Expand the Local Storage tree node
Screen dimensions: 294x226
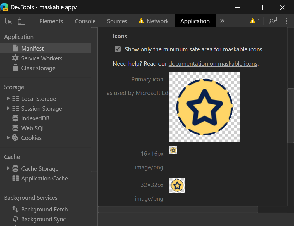[x=8, y=99]
